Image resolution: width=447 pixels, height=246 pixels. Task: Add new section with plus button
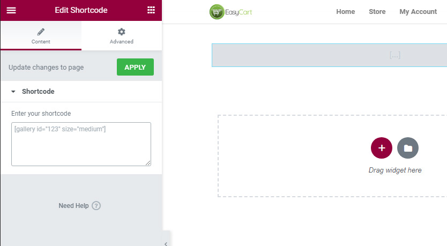point(382,148)
